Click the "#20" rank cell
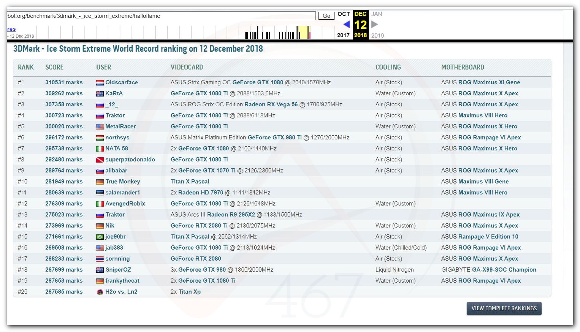Viewport: 580px width, 332px height. coord(22,292)
